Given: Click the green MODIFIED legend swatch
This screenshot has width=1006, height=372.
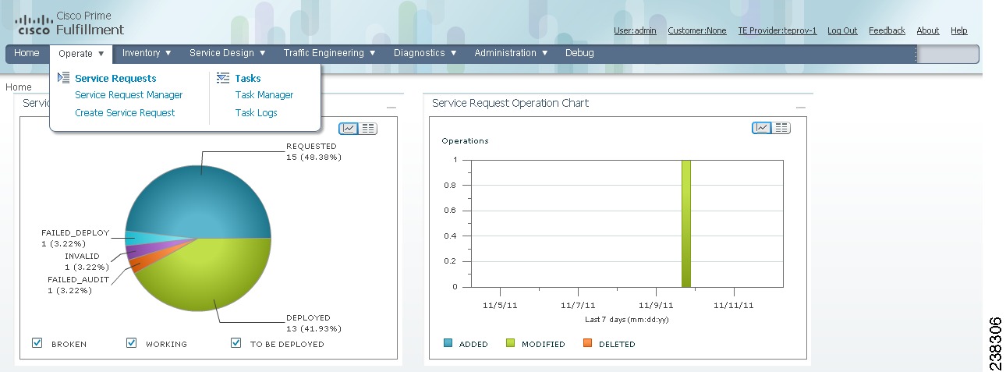Looking at the screenshot, I should click(x=511, y=343).
